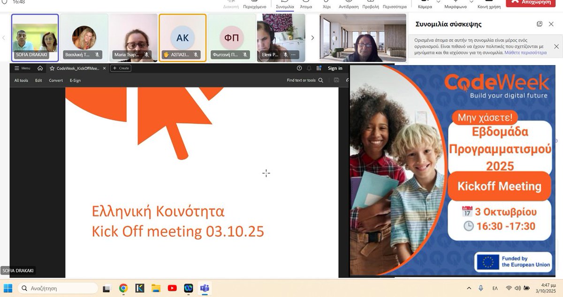Image resolution: width=563 pixels, height=297 pixels.
Task: Open Acrobat help question-mark icon
Action: click(299, 68)
